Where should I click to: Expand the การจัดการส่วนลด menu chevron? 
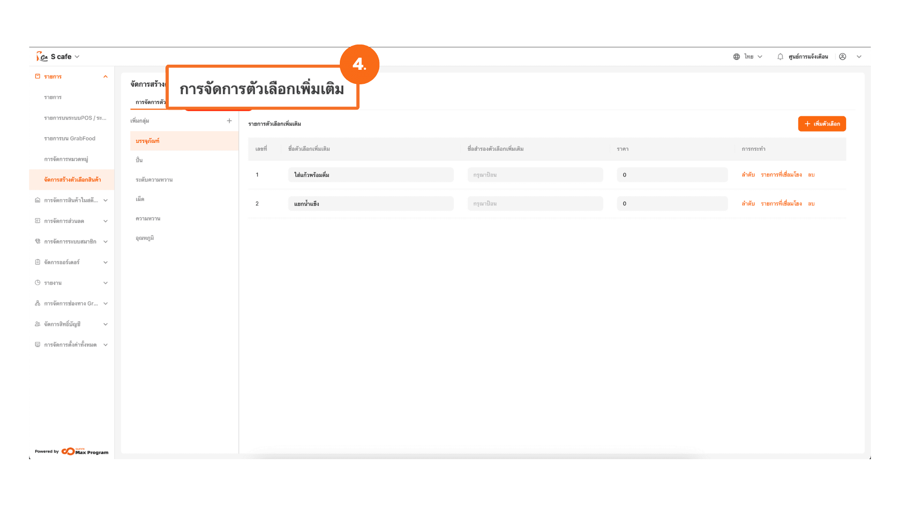(105, 221)
